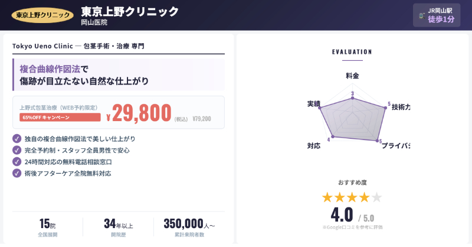Select the 65%OFF キャンペーン red badge
This screenshot has height=247, width=472.
point(59,118)
